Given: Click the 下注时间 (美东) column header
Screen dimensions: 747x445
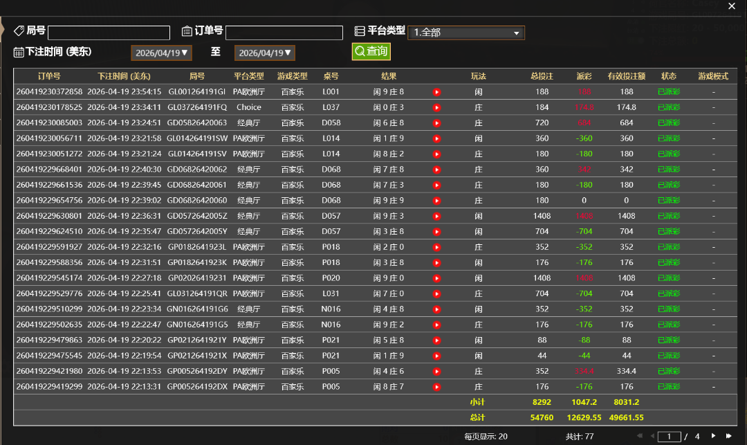Looking at the screenshot, I should coord(124,76).
